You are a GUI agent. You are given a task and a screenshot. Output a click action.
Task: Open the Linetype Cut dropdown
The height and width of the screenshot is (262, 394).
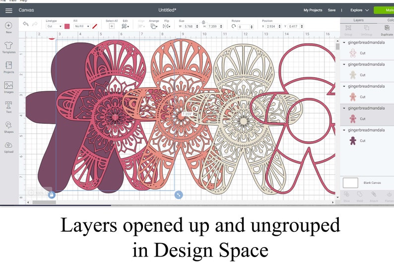(54, 26)
